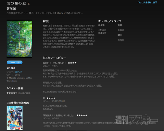Click the キャスト／スタッフ heading
This screenshot has height=131, width=164.
[x=110, y=21]
